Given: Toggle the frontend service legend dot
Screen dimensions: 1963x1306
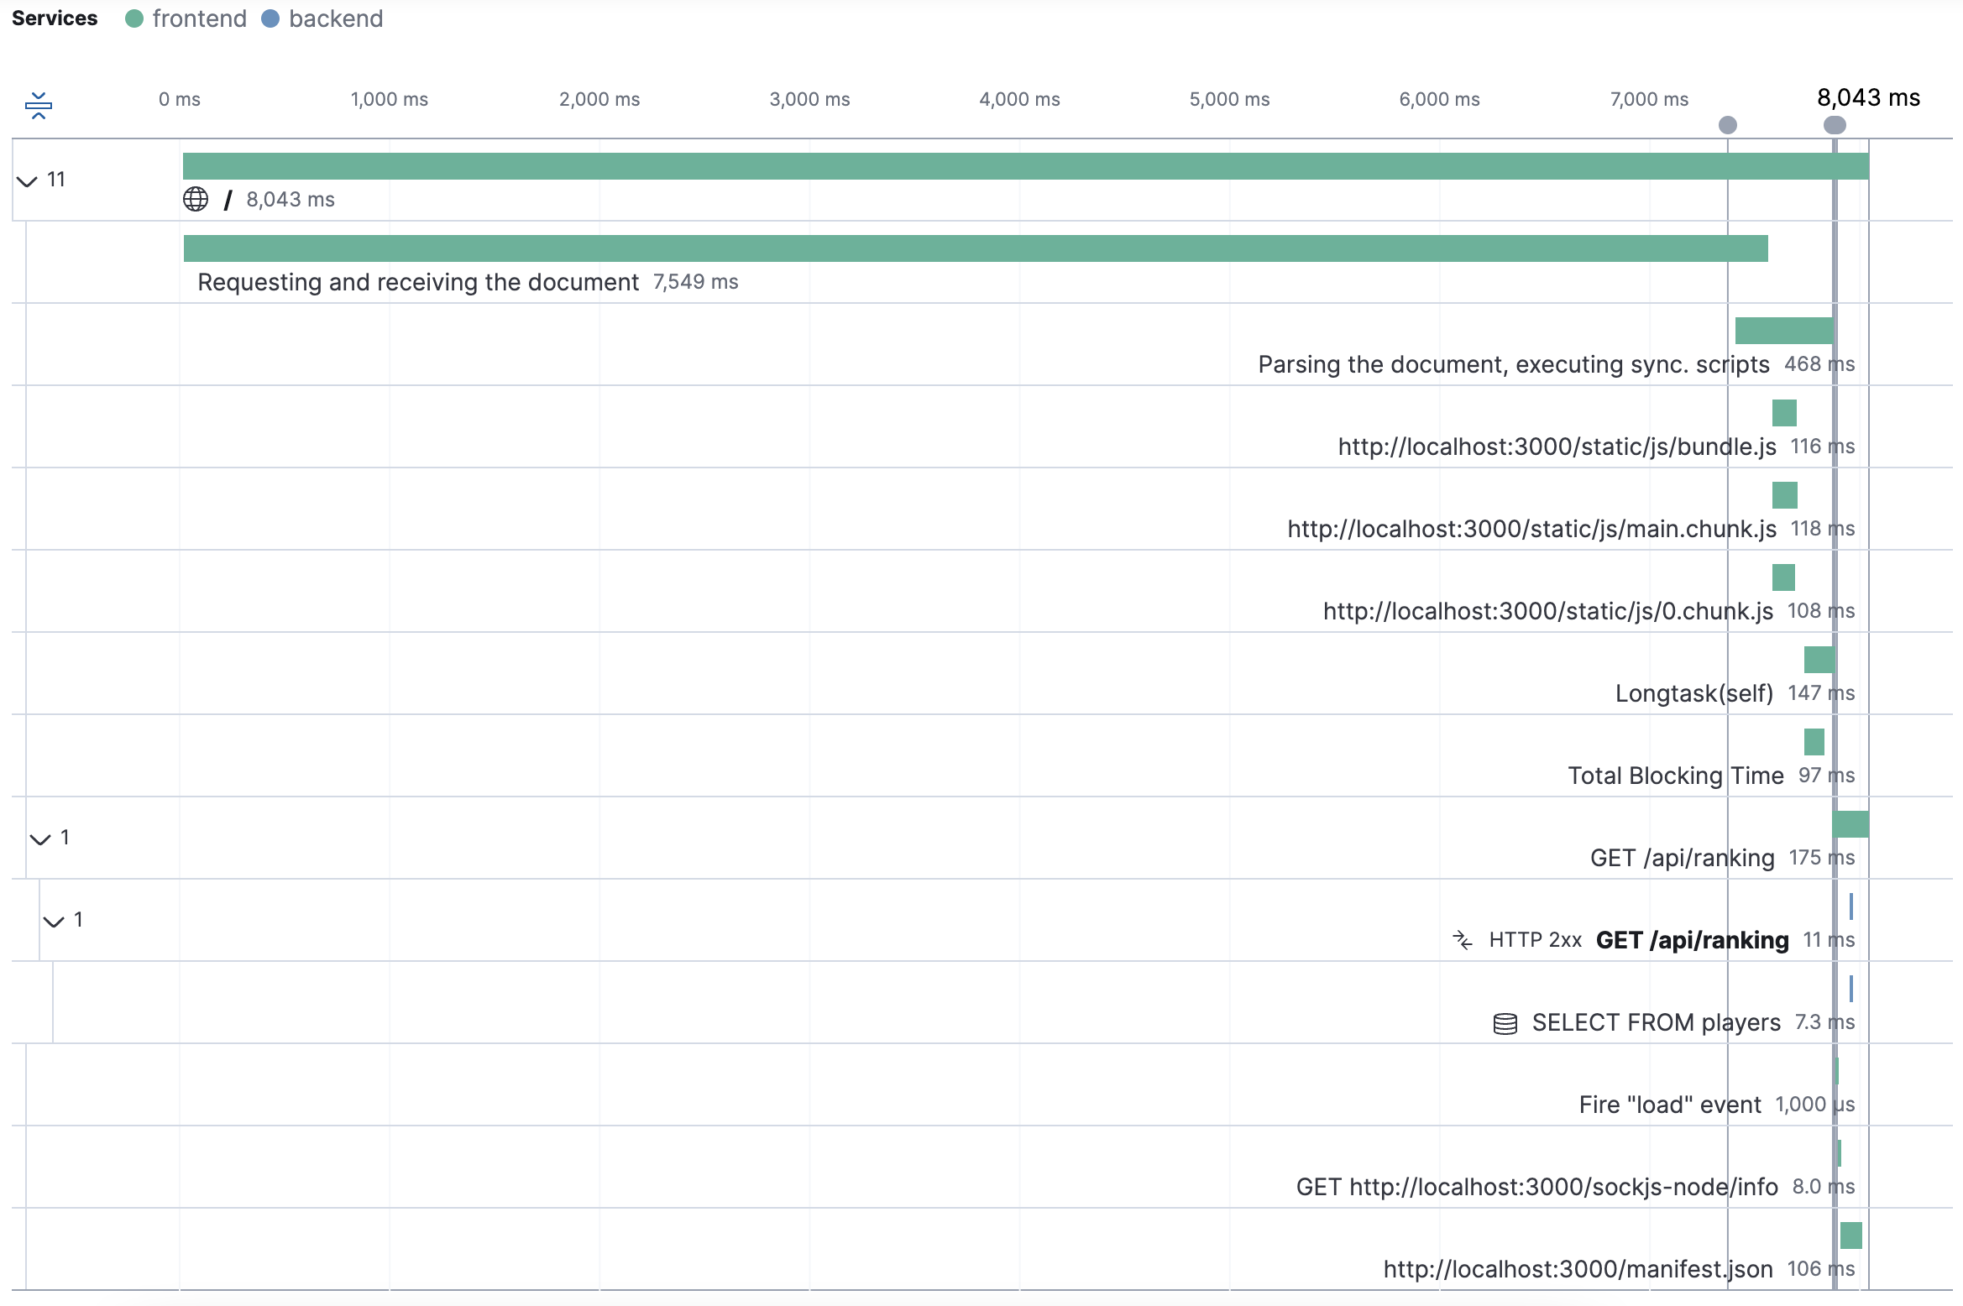Looking at the screenshot, I should [x=135, y=18].
